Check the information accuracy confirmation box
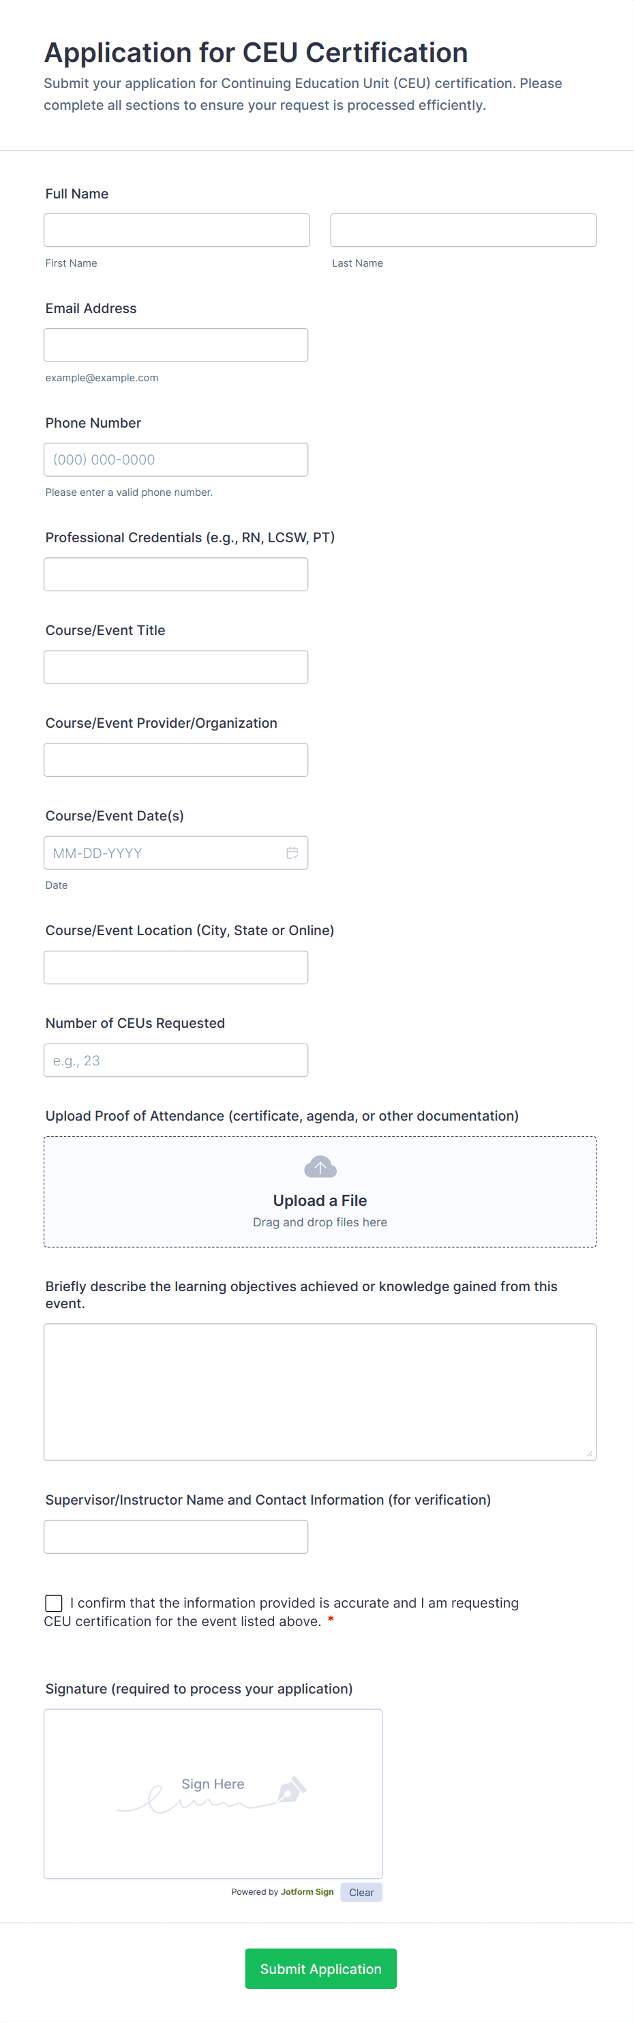Screen dimensions: 634x2023 53,1603
